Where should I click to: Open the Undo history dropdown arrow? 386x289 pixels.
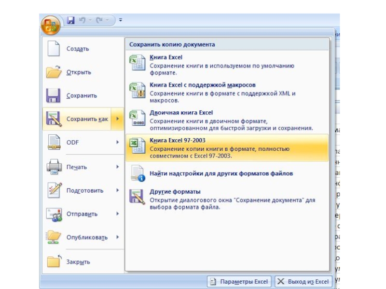(90, 20)
